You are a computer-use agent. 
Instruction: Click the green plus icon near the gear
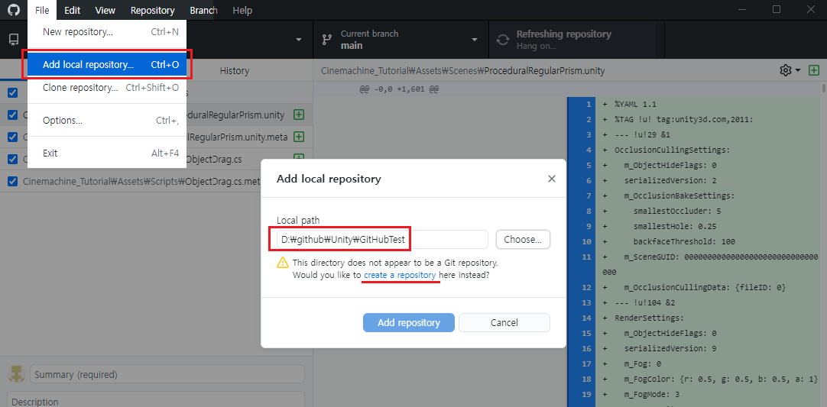point(814,70)
